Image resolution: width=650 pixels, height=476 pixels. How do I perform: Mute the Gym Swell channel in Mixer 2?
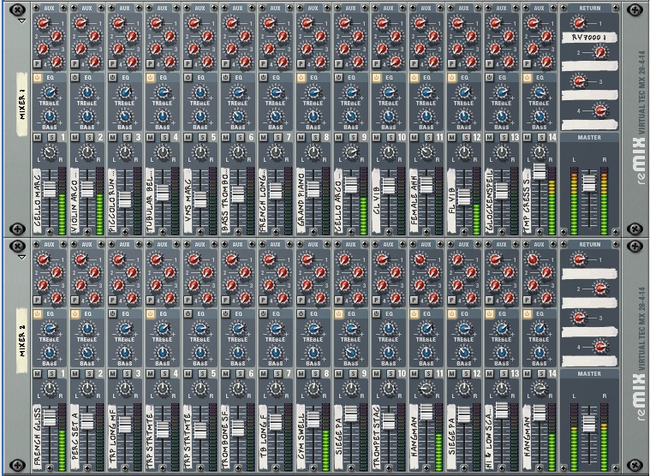[x=301, y=375]
